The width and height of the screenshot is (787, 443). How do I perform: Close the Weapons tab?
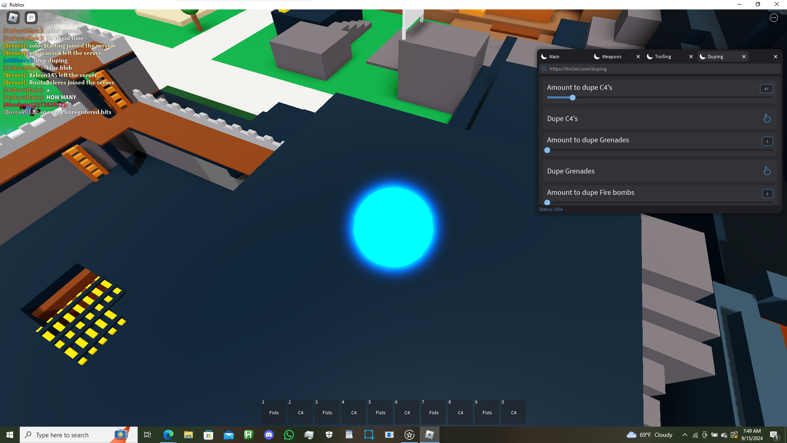pos(638,57)
